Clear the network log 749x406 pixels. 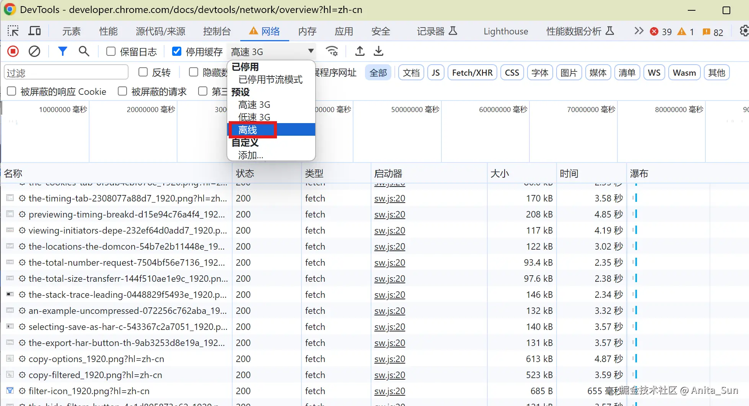click(34, 51)
